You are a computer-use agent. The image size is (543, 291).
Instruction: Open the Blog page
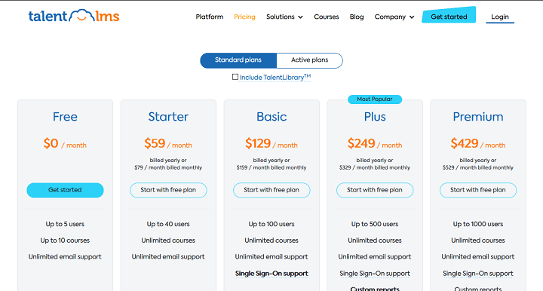click(x=357, y=17)
